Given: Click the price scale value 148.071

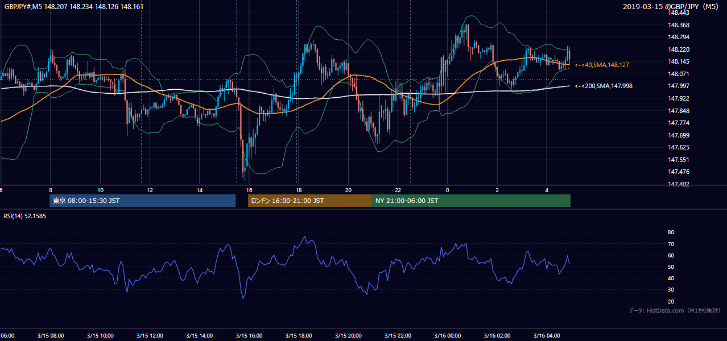Looking at the screenshot, I should [679, 74].
